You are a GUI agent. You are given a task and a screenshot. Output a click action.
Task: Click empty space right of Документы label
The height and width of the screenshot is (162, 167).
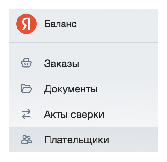(128, 89)
